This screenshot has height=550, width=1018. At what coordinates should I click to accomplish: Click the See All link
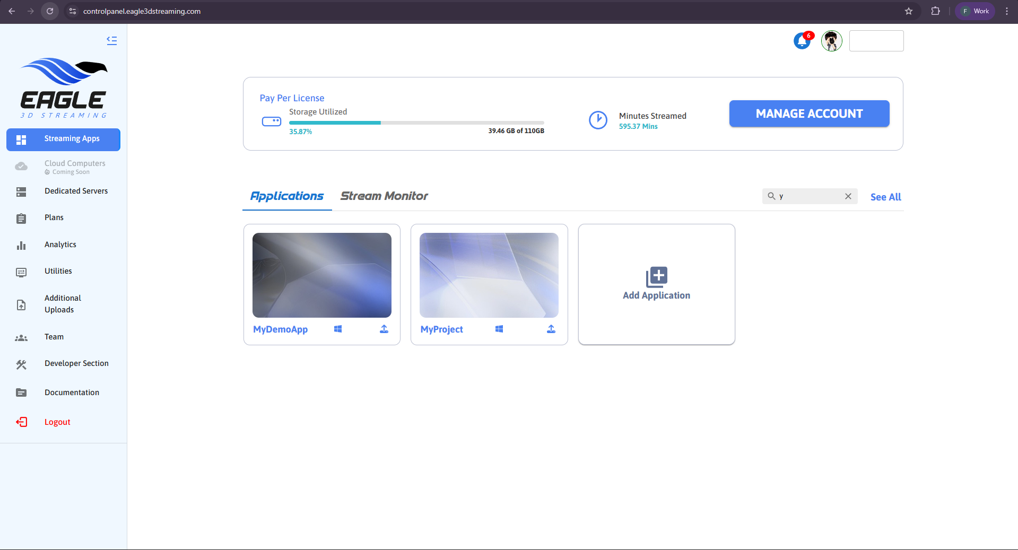885,197
